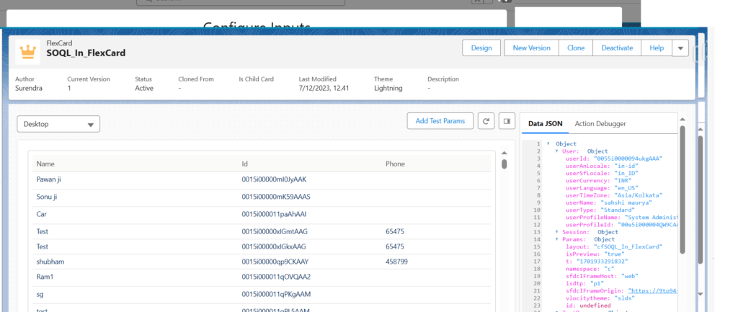Click the card preview scrollbar thumb
This screenshot has height=312, width=738.
click(504, 164)
